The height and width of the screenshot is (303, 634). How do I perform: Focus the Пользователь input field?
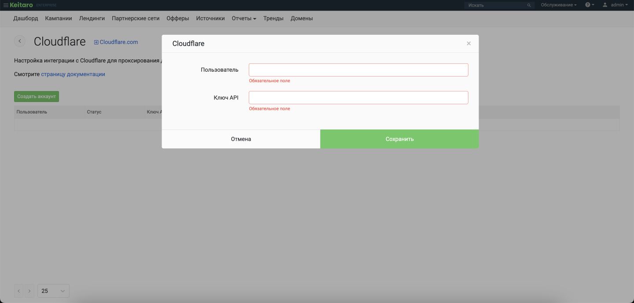tap(358, 70)
